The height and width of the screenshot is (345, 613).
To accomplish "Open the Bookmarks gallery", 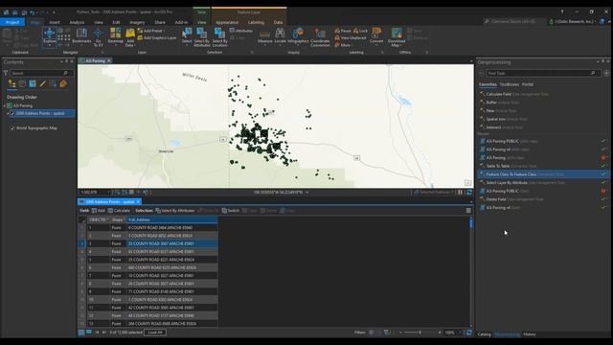I will [x=81, y=36].
